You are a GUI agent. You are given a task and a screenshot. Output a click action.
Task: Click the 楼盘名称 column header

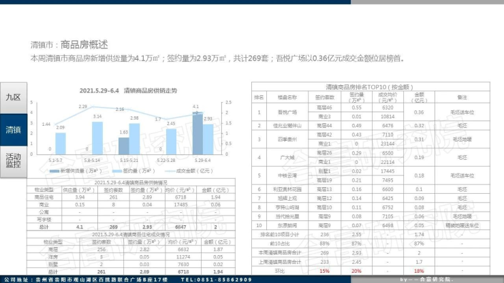pyautogui.click(x=287, y=97)
